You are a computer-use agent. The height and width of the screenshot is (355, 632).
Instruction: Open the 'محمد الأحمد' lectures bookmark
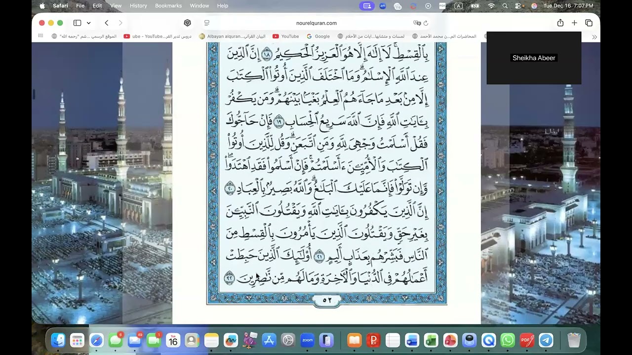pyautogui.click(x=444, y=36)
